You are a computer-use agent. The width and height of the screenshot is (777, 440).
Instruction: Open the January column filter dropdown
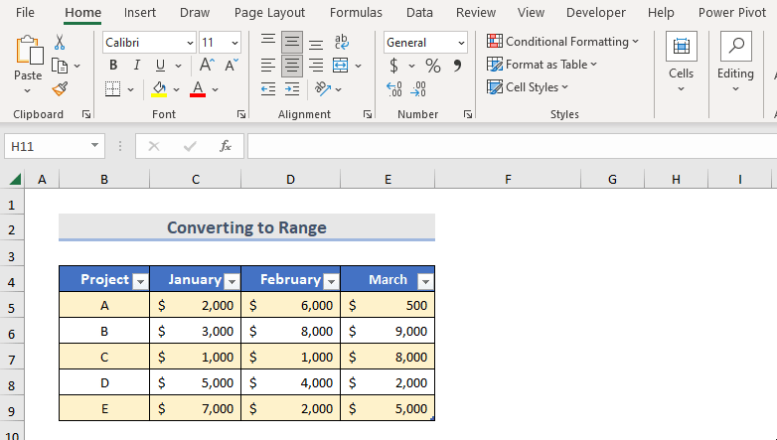[232, 281]
